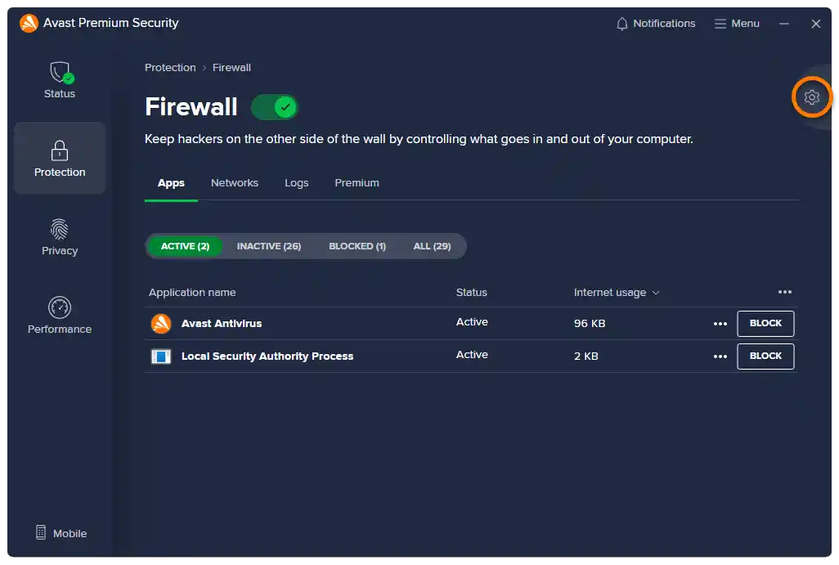Click the Avast Antivirus app icon

[160, 323]
